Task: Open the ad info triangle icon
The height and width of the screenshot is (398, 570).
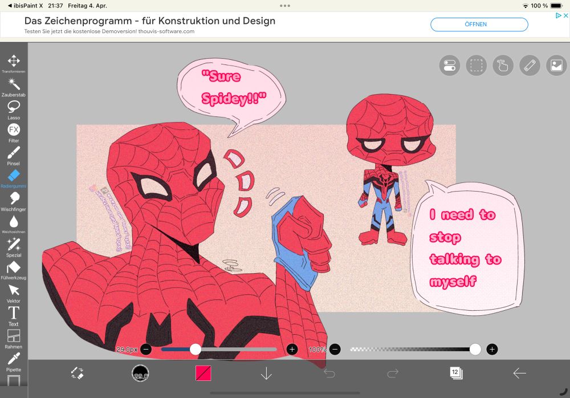Action: (559, 15)
